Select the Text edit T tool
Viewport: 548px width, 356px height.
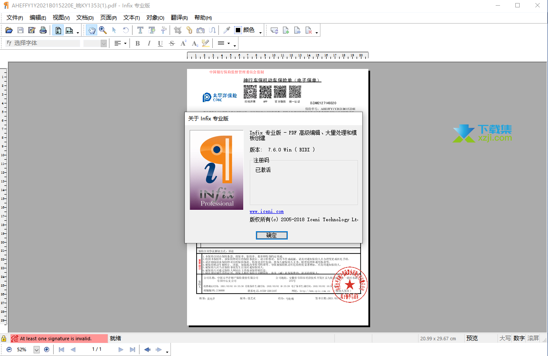(140, 30)
